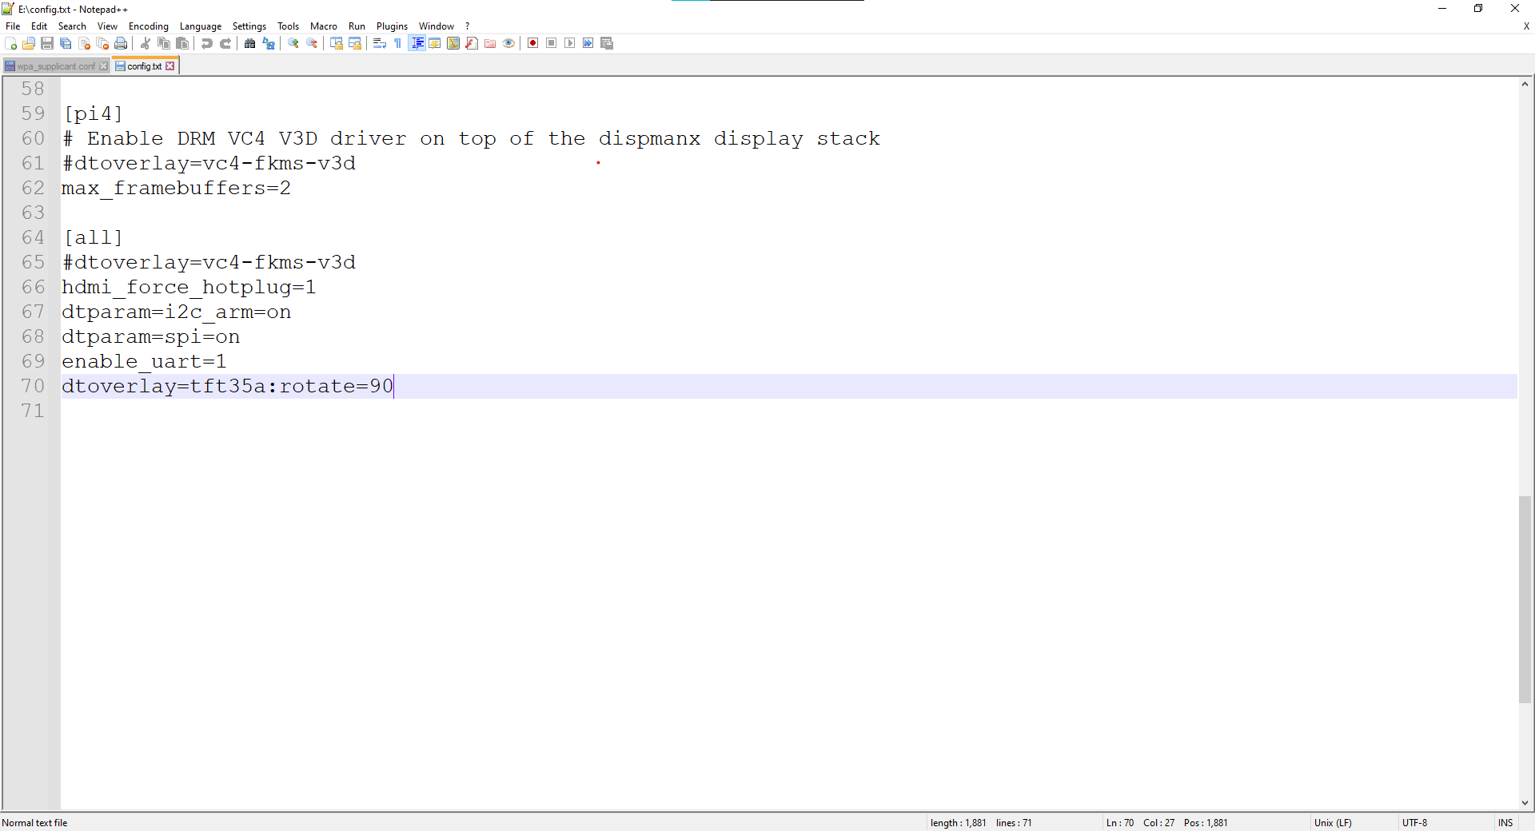Zoom out with the magnifier minus icon
The height and width of the screenshot is (831, 1535).
312,43
